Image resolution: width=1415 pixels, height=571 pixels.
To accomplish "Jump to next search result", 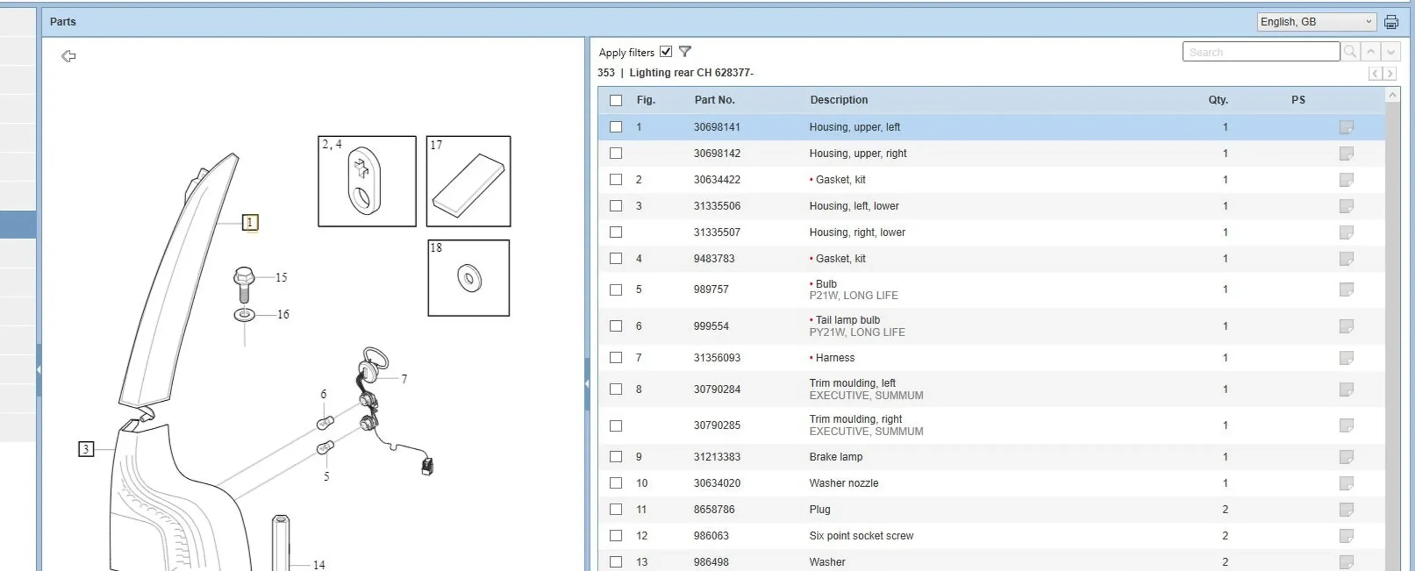I will [1391, 51].
